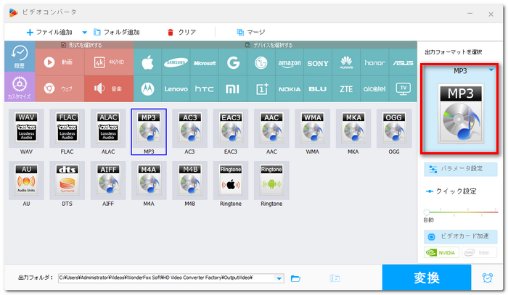Choose the OGG audio format
Viewport: 508px width, 295px height.
click(x=393, y=130)
